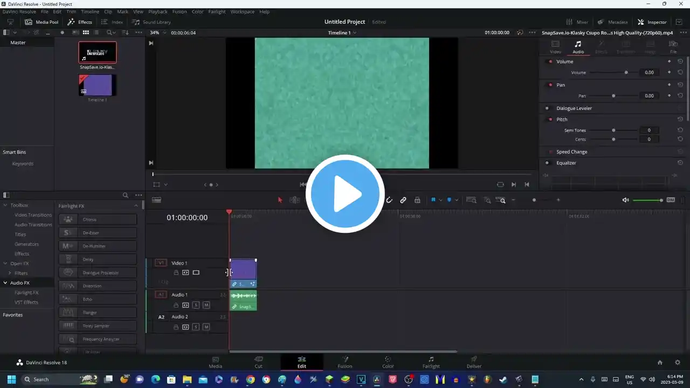Open the Timeline 1 name dropdown
Screen dimensions: 690x388
tap(342, 33)
